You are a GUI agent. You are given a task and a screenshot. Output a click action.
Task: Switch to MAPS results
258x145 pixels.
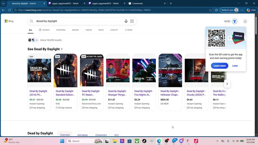(101, 30)
